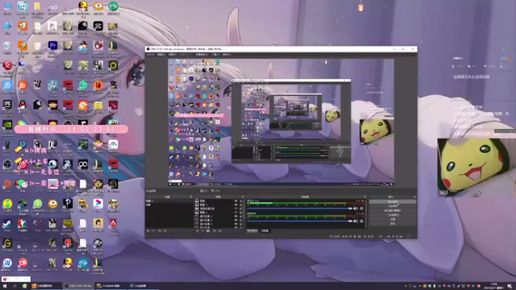516x290 pixels.
Task: Click the Start Virtual Camera button in Controls
Action: [393, 211]
